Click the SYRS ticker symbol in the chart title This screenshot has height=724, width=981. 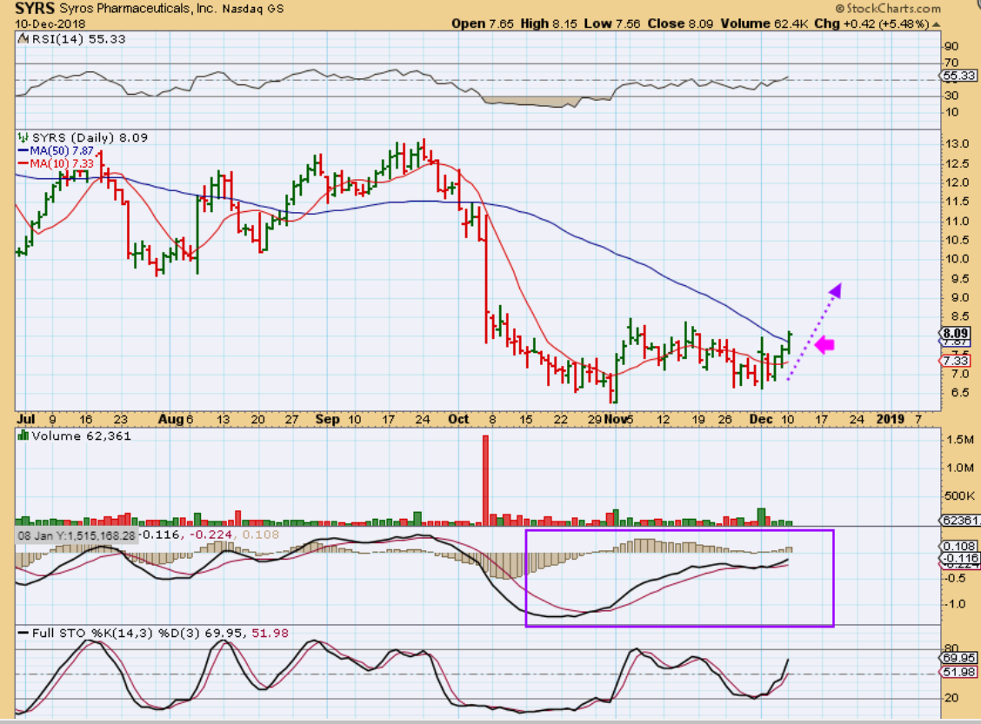[x=35, y=8]
